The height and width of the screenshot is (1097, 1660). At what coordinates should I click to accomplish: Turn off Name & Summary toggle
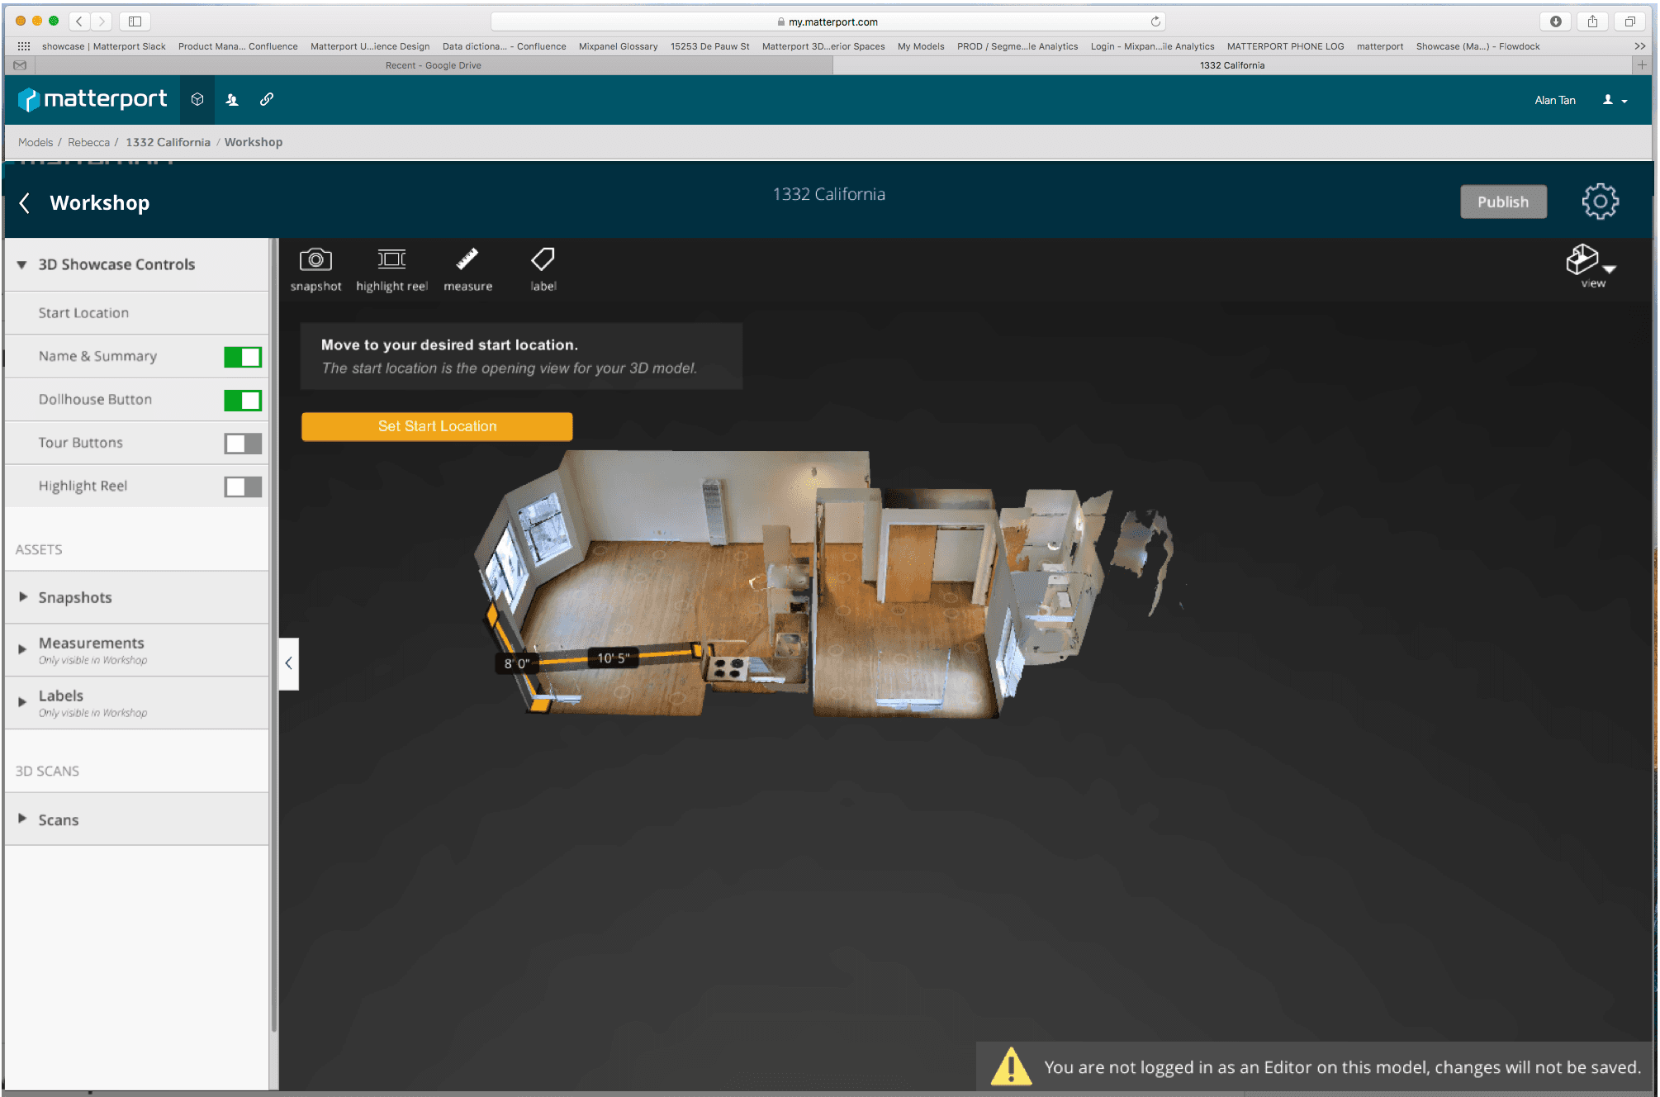tap(243, 357)
